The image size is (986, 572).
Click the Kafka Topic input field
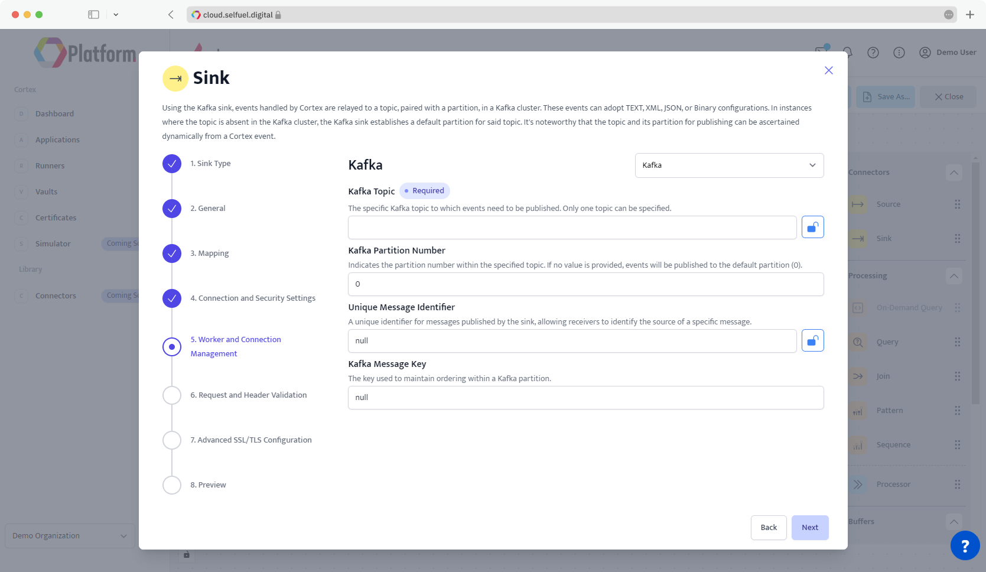(x=572, y=227)
